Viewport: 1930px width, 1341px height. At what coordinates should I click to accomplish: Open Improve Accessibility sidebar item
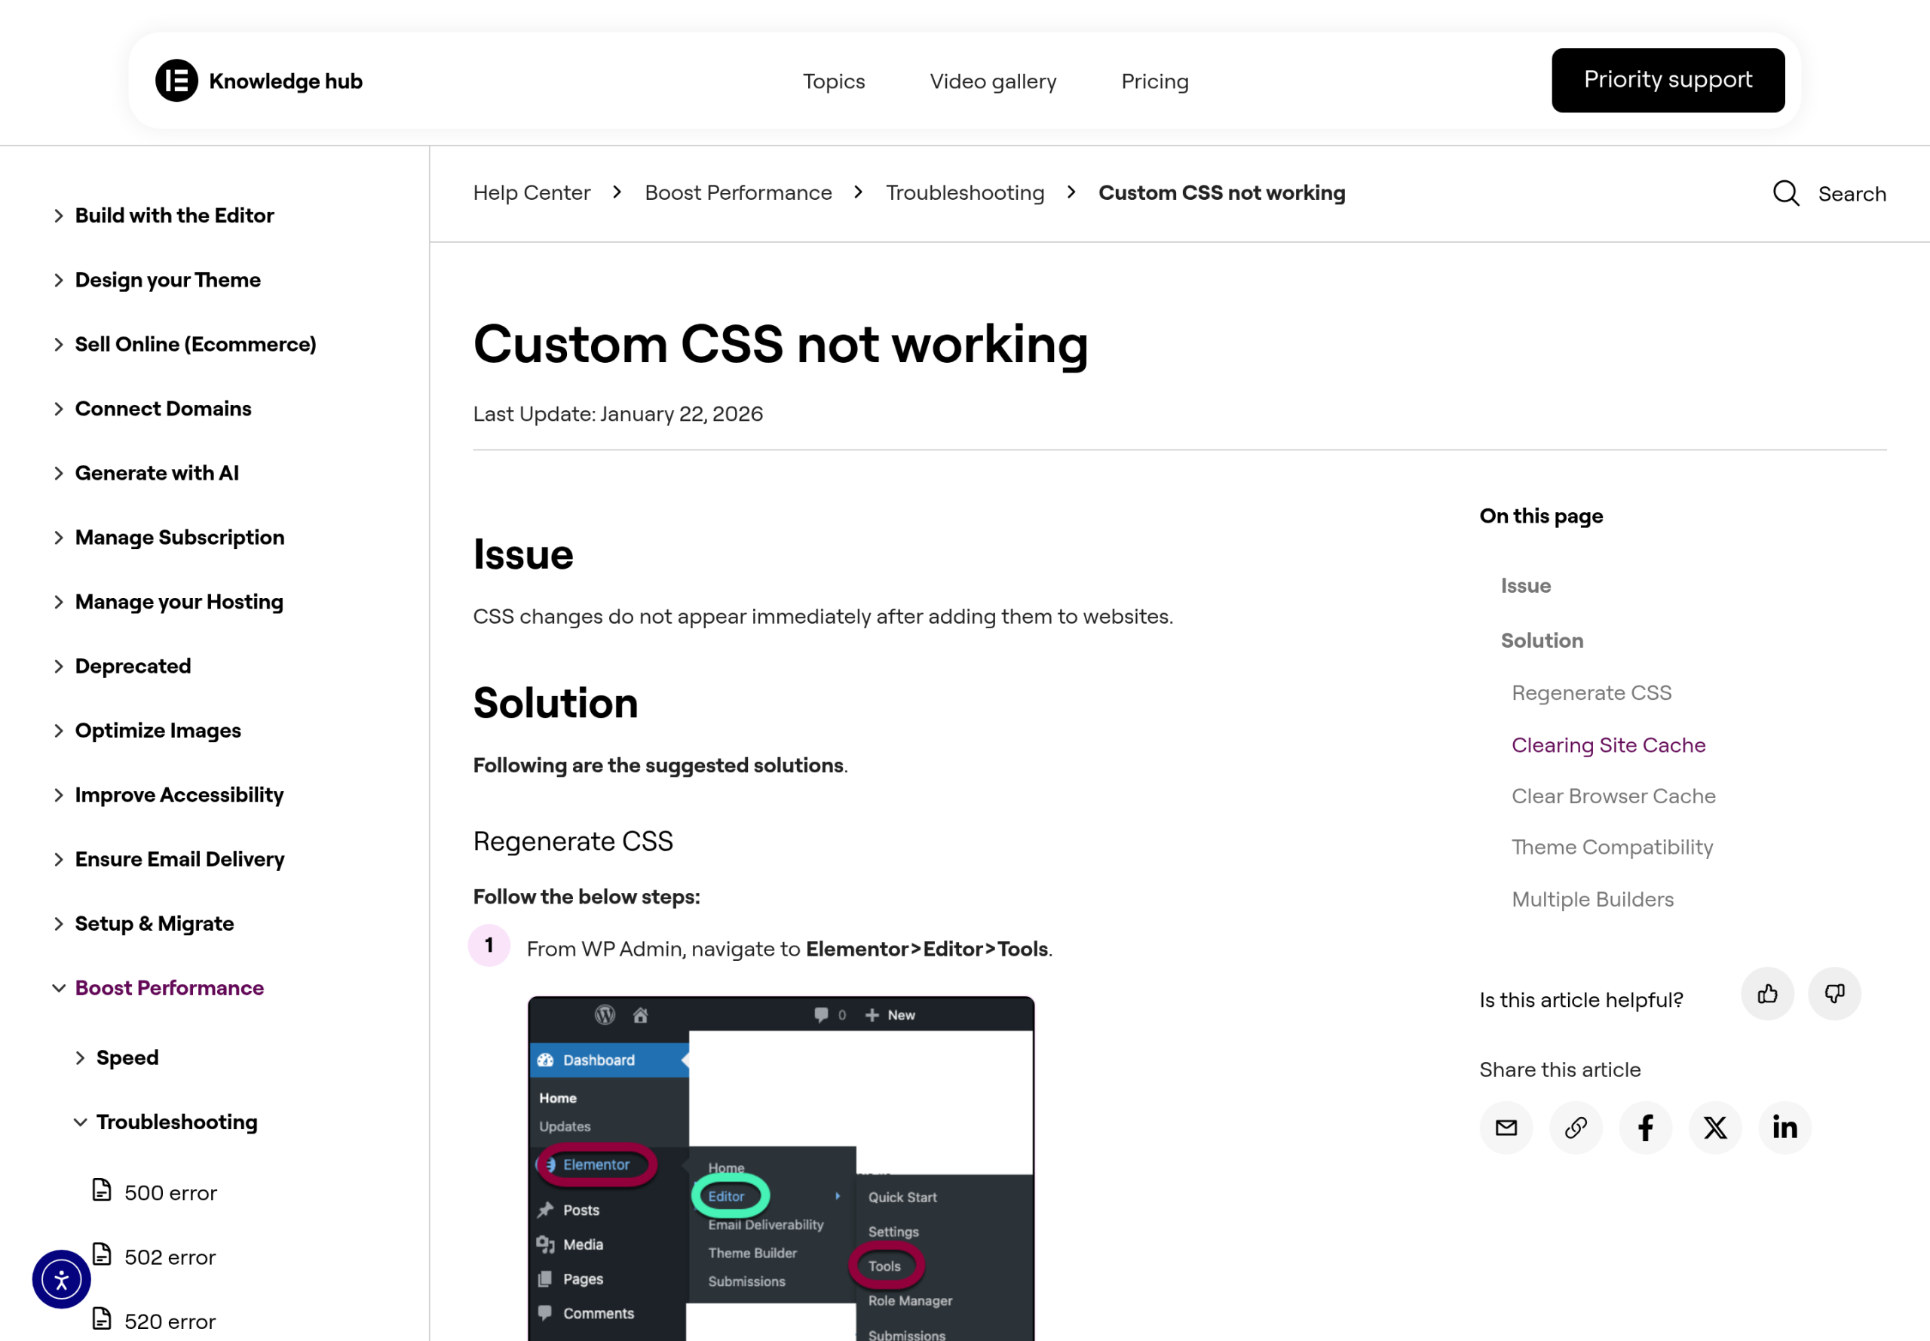coord(179,795)
